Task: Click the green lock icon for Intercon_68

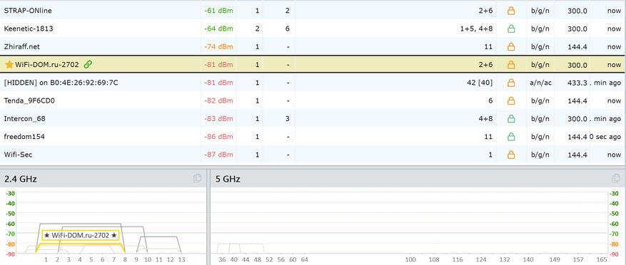Action: (511, 119)
